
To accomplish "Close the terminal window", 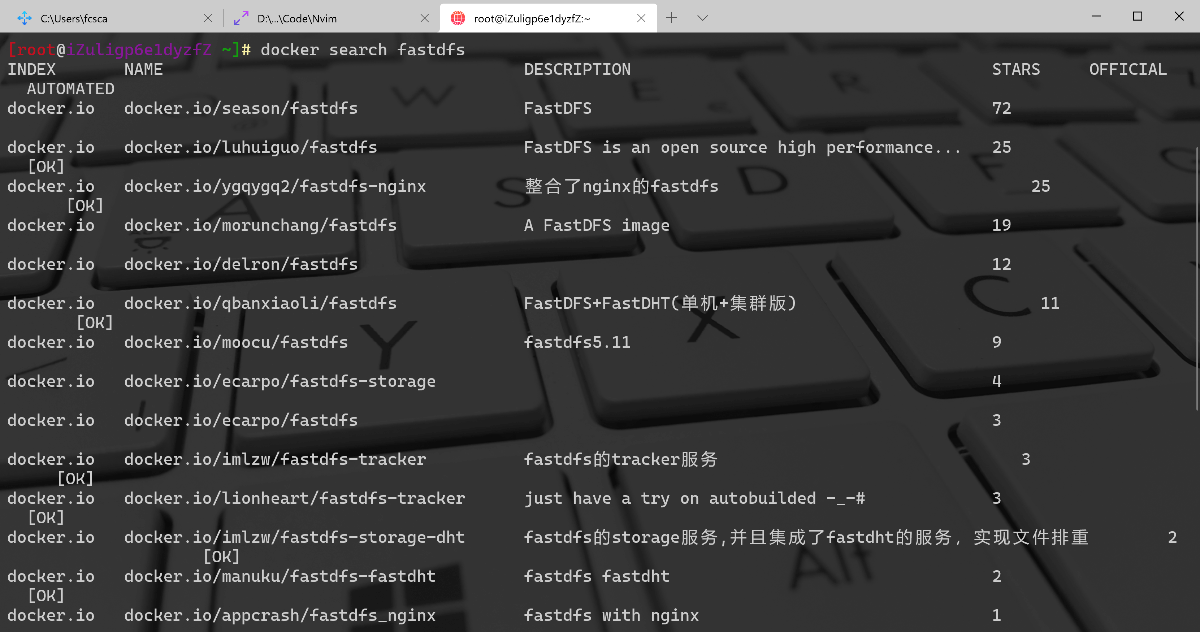I will (x=1179, y=16).
